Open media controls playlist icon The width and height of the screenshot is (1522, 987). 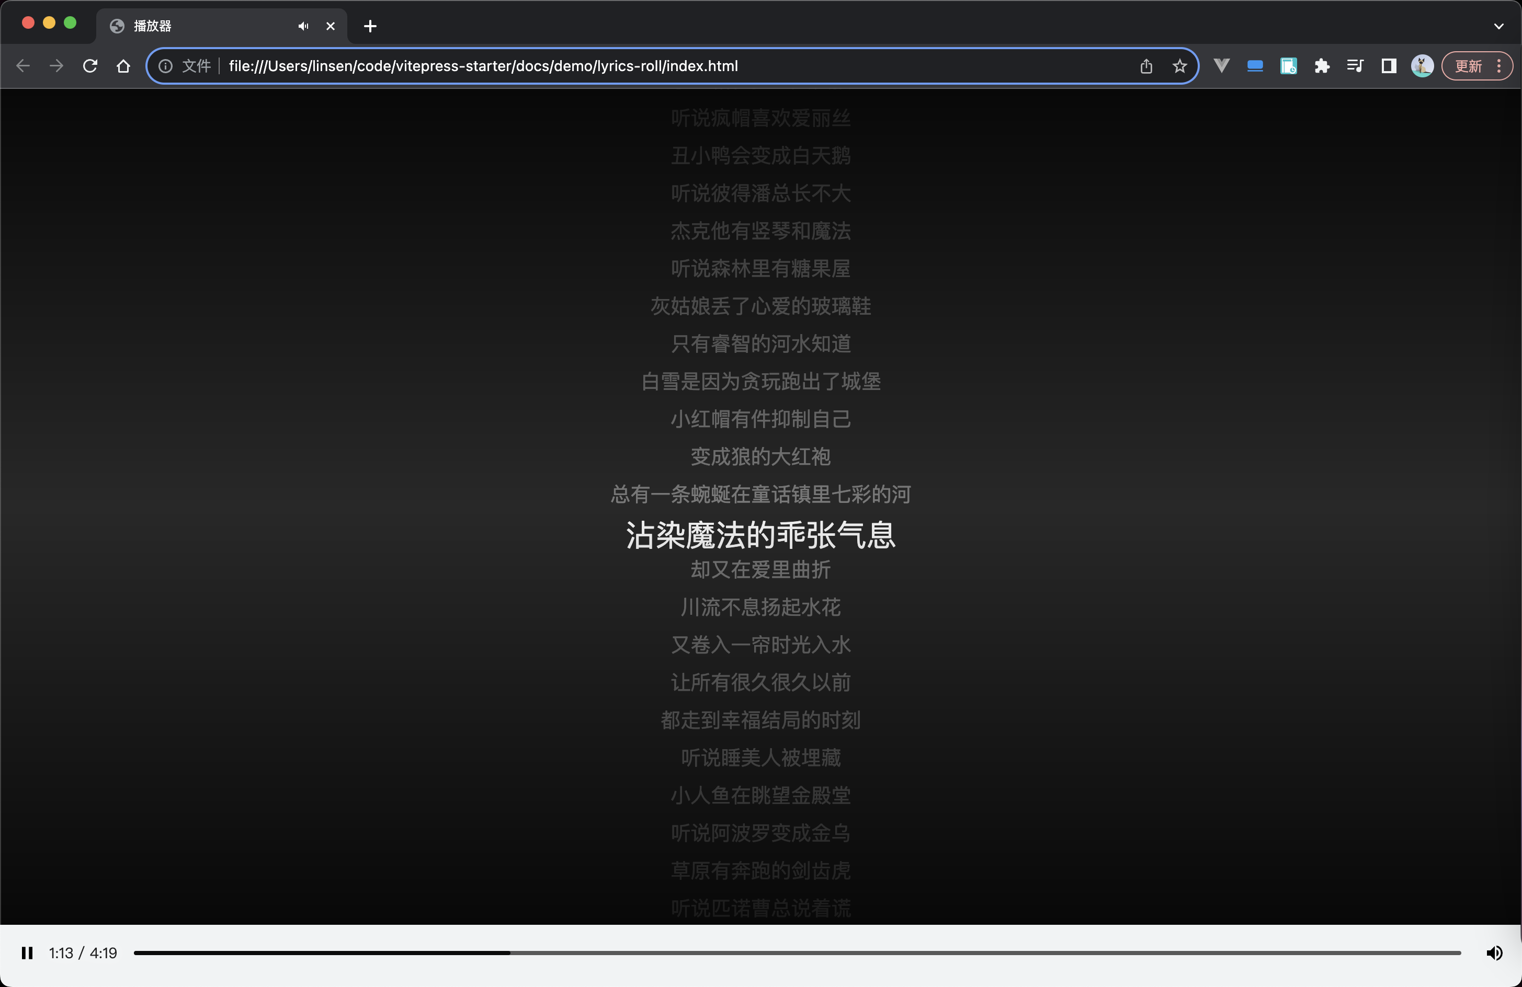tap(1355, 66)
